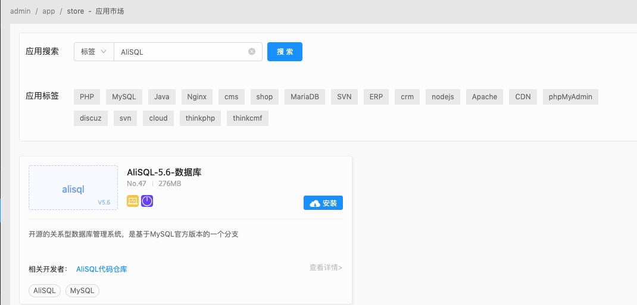Open the AliSQL代码仓库 developer link
The image size is (637, 305).
pyautogui.click(x=102, y=269)
